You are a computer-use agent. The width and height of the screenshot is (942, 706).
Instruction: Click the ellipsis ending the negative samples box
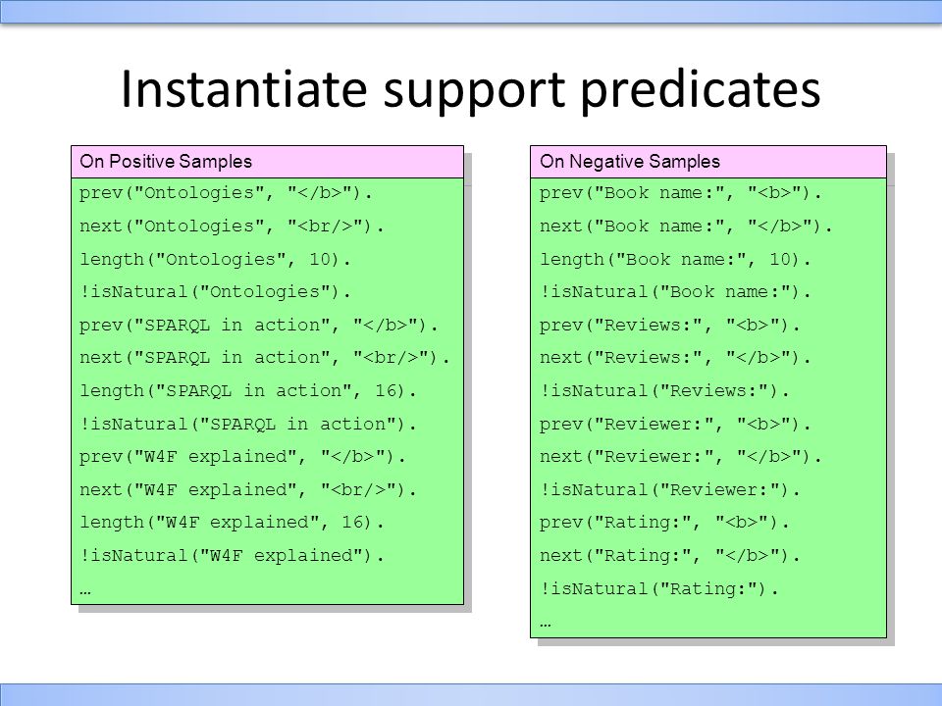click(545, 625)
